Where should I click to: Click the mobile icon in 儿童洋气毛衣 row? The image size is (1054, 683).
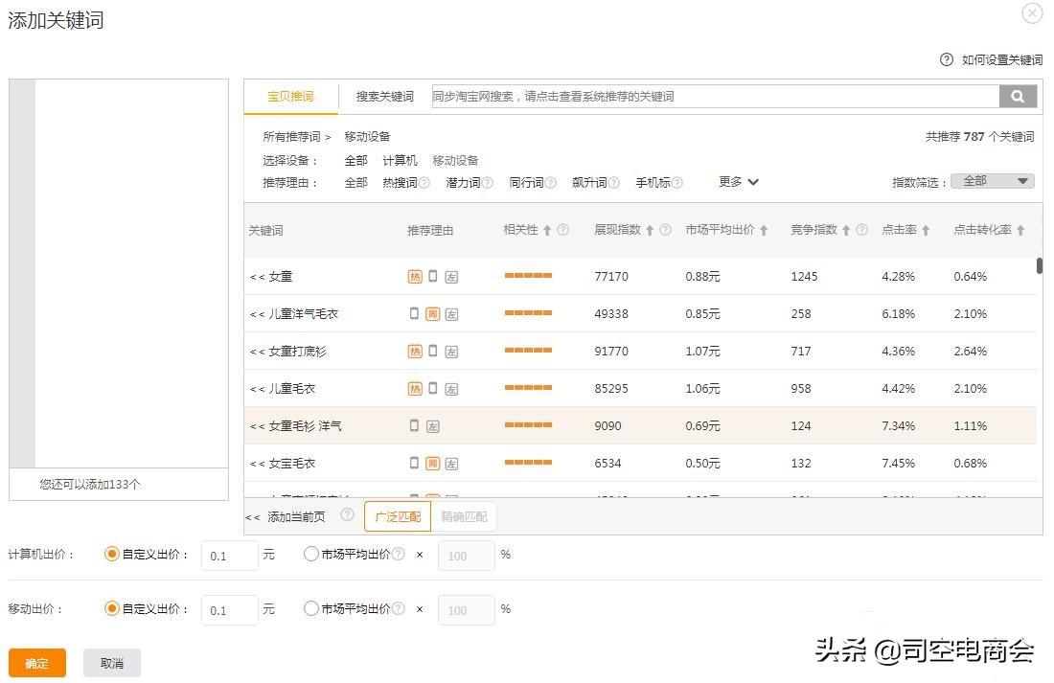pos(414,313)
